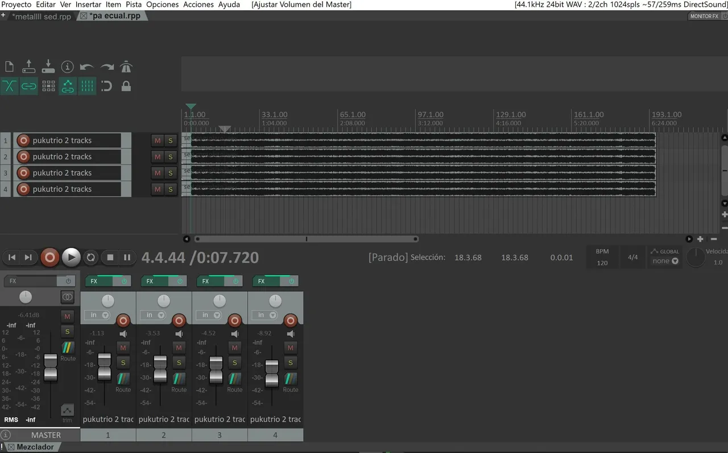Open the MONITOR FX button
The height and width of the screenshot is (453, 728).
pyautogui.click(x=704, y=17)
